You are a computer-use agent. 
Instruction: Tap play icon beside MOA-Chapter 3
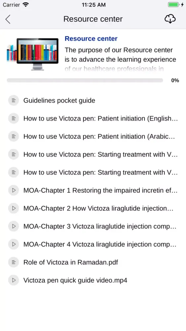tap(14, 226)
